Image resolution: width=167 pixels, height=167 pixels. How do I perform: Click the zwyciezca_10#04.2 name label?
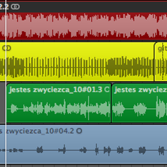(x=37, y=131)
